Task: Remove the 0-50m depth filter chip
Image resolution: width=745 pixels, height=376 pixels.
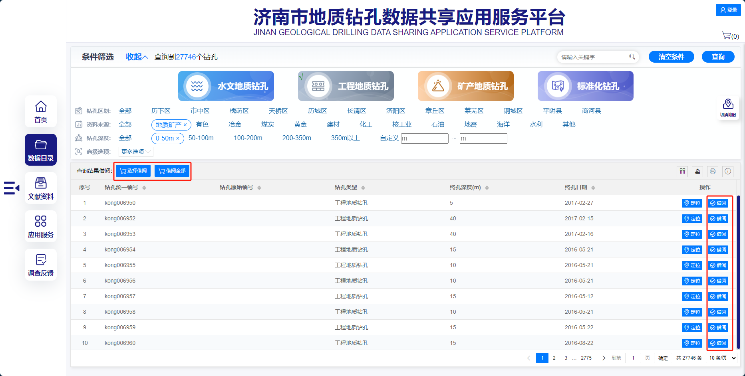Action: click(x=179, y=139)
